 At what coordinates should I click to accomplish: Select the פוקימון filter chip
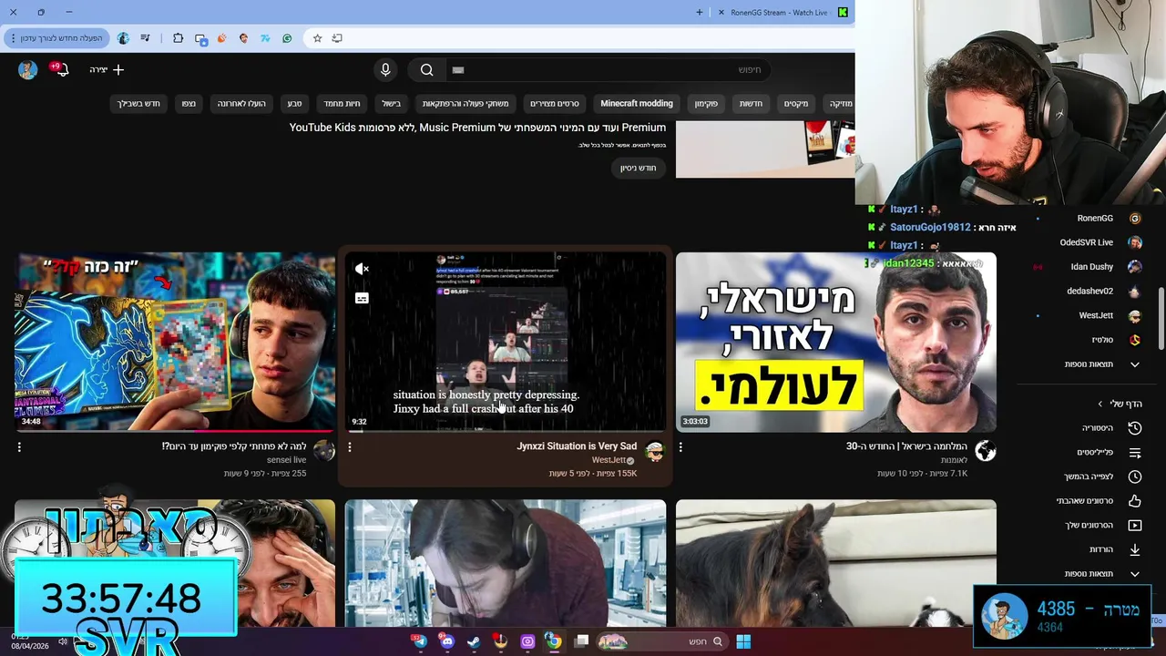[x=707, y=104]
